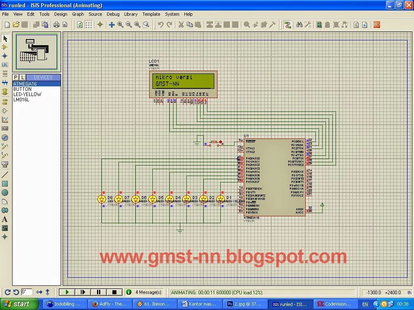Image resolution: width=414 pixels, height=310 pixels.
Task: Zoom to view entire sheet
Action: 137,25
